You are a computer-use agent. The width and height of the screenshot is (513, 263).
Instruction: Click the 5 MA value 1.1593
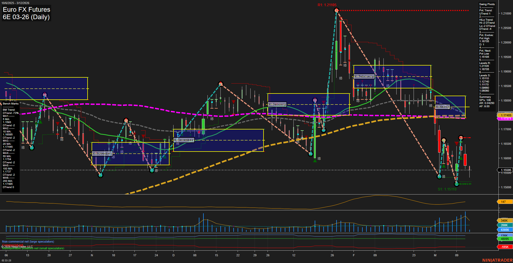click(x=7, y=122)
